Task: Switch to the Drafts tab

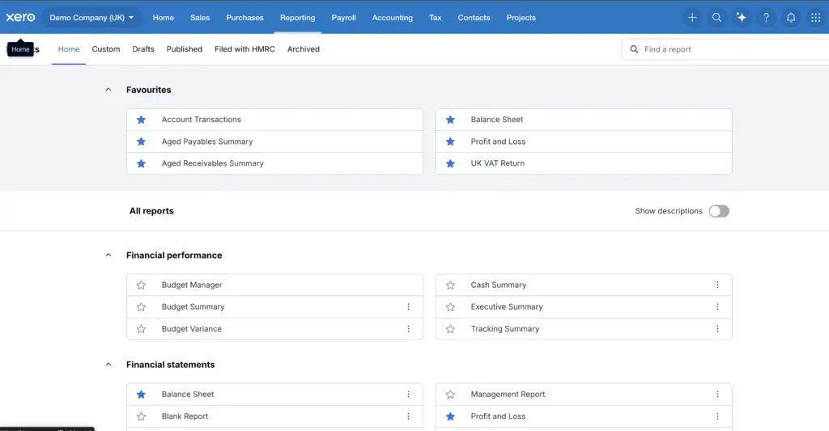Action: (x=143, y=49)
